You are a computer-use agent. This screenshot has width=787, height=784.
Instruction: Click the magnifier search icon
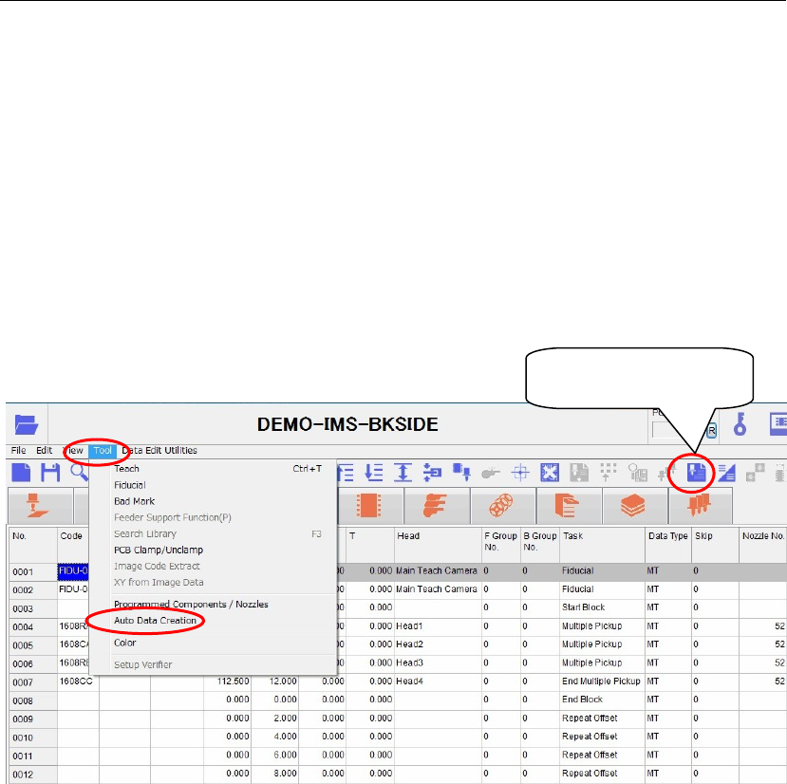pyautogui.click(x=80, y=472)
